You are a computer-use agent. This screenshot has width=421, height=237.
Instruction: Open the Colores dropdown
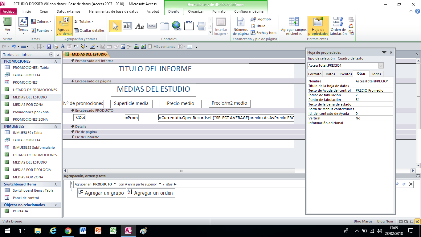(x=41, y=22)
